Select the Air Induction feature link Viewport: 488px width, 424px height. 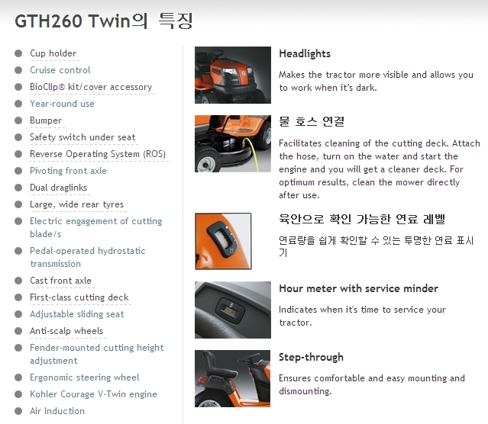pos(57,411)
